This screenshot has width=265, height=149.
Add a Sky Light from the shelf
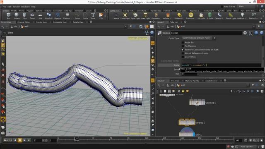[201, 16]
